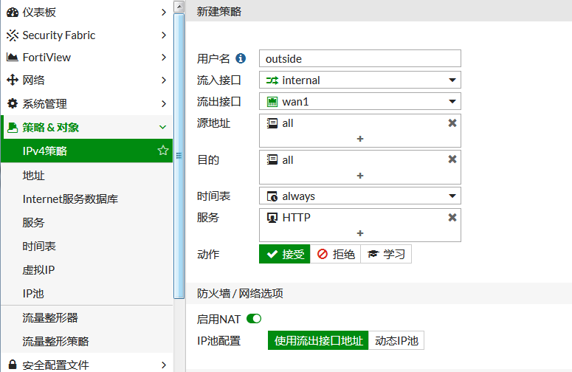Click the 用户名 input containing outside

tap(360, 59)
